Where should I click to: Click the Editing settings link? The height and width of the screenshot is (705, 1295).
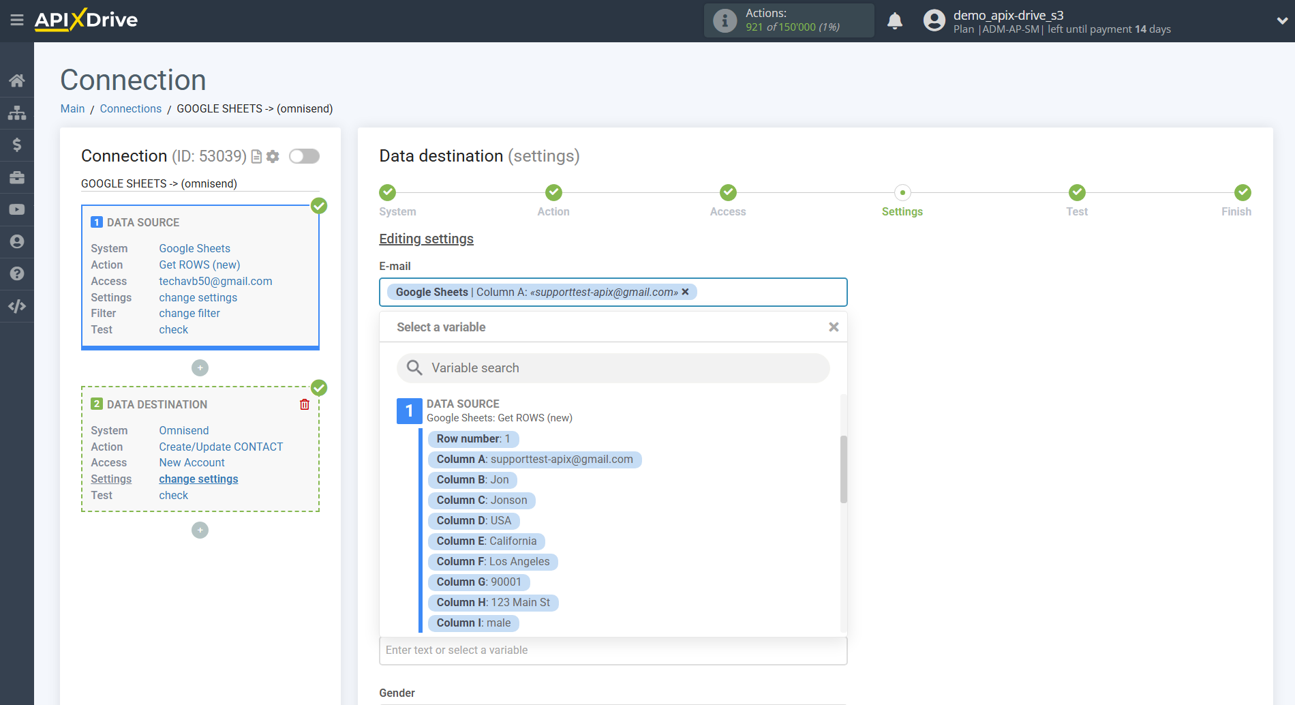[x=426, y=239]
